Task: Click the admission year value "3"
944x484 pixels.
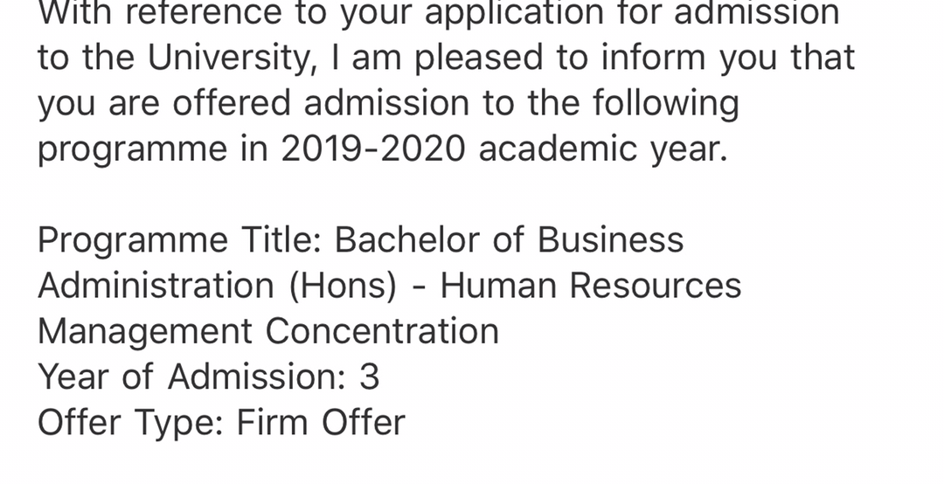Action: pos(370,377)
